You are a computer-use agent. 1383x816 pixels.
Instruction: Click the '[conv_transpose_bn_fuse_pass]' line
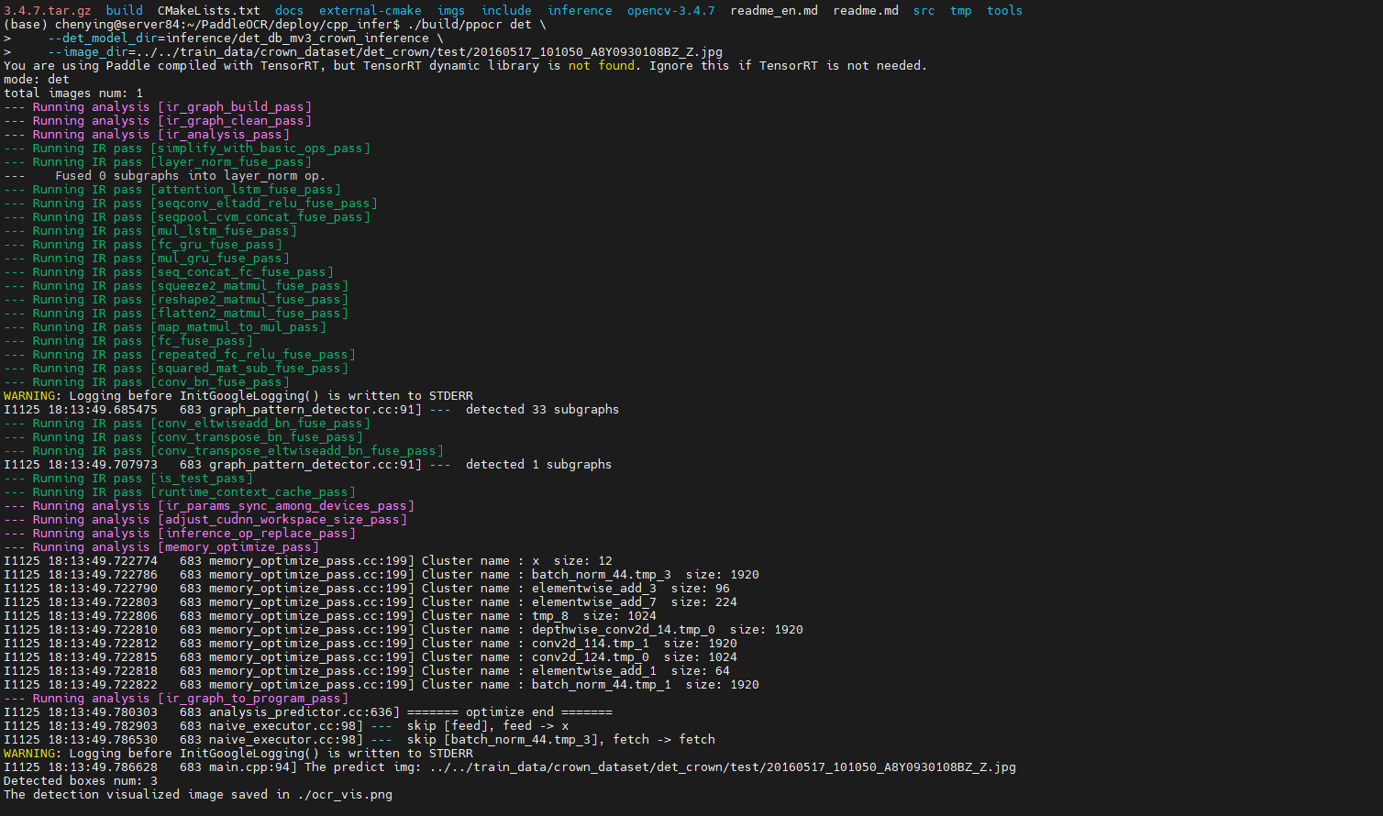point(183,436)
